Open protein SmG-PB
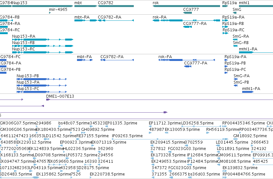 (x=241, y=82)
